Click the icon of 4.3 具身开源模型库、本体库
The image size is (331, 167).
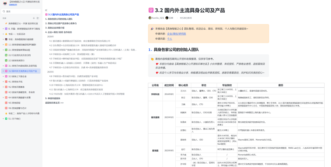pyautogui.click(x=6, y=92)
